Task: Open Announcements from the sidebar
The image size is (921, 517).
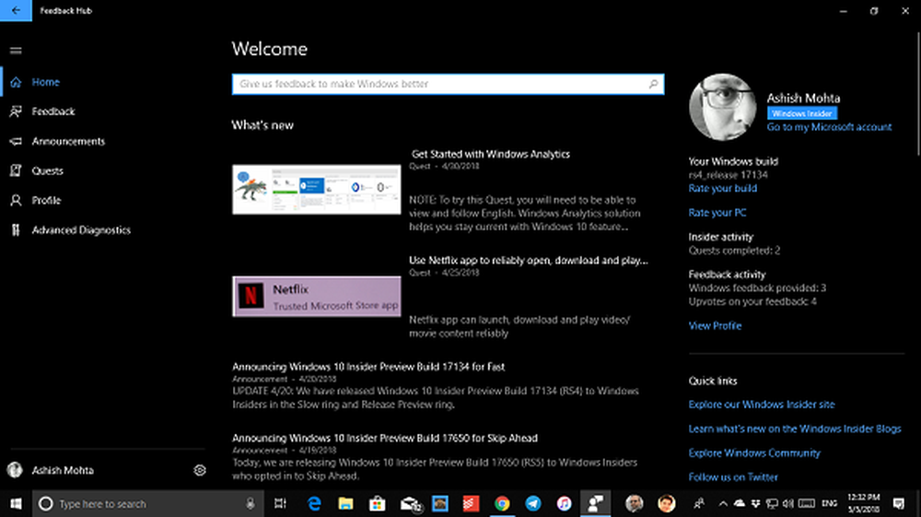Action: tap(68, 141)
